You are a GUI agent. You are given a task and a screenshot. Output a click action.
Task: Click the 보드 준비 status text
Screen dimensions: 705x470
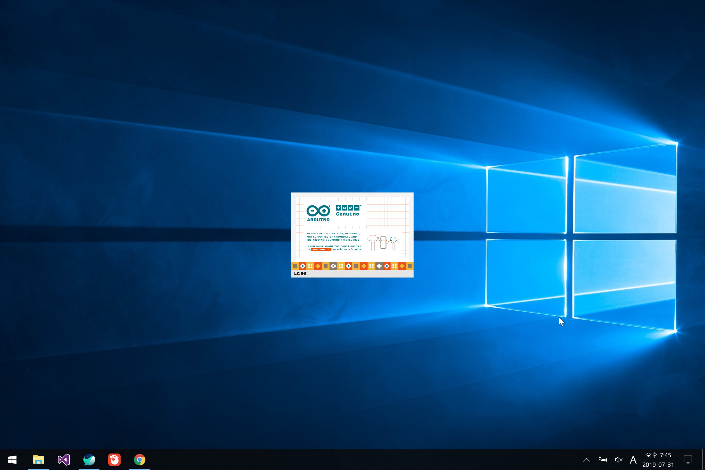301,273
